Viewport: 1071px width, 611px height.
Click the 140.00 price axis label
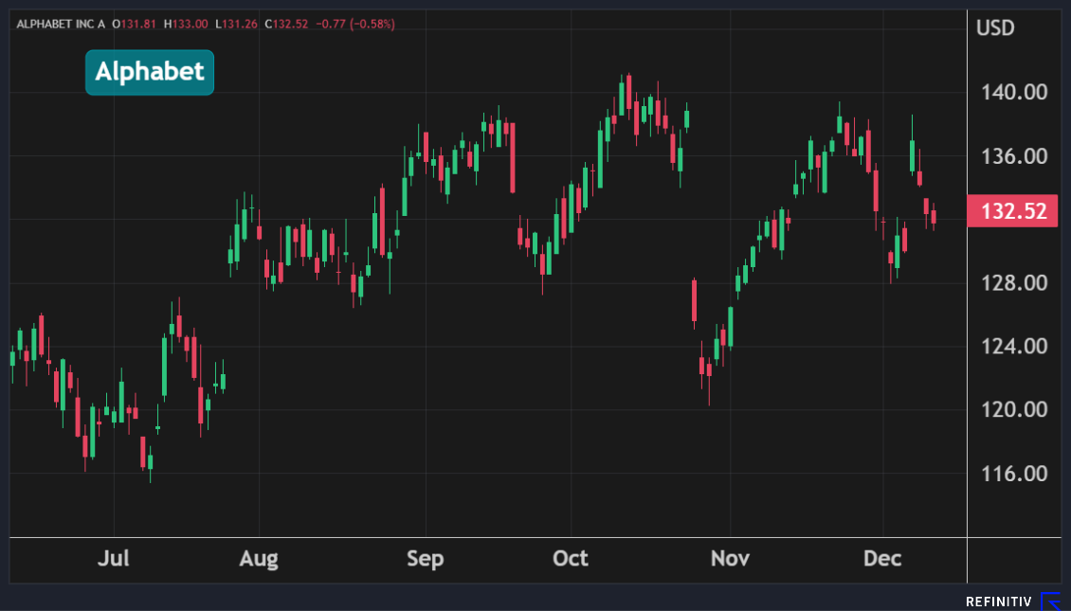(1012, 92)
